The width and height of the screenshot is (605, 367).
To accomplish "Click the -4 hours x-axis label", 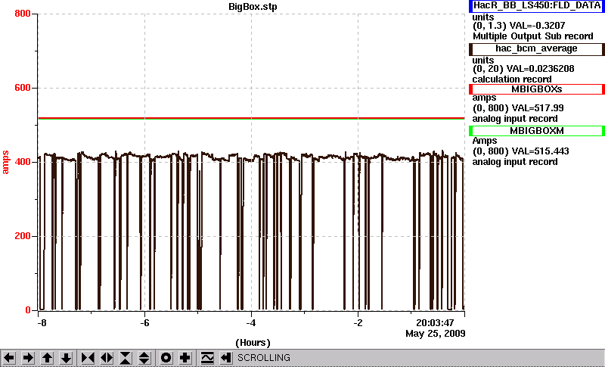I will (x=251, y=322).
